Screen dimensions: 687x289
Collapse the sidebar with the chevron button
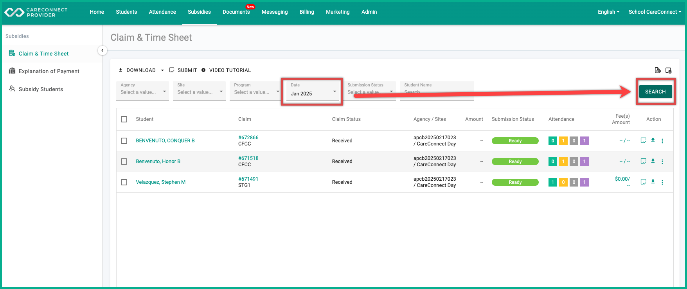coord(102,50)
